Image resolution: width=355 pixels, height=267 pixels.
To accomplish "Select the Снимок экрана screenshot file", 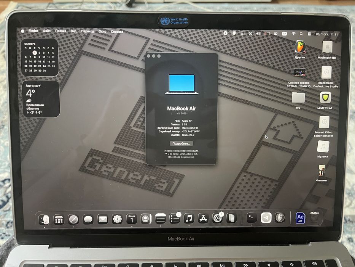I will coord(299,78).
